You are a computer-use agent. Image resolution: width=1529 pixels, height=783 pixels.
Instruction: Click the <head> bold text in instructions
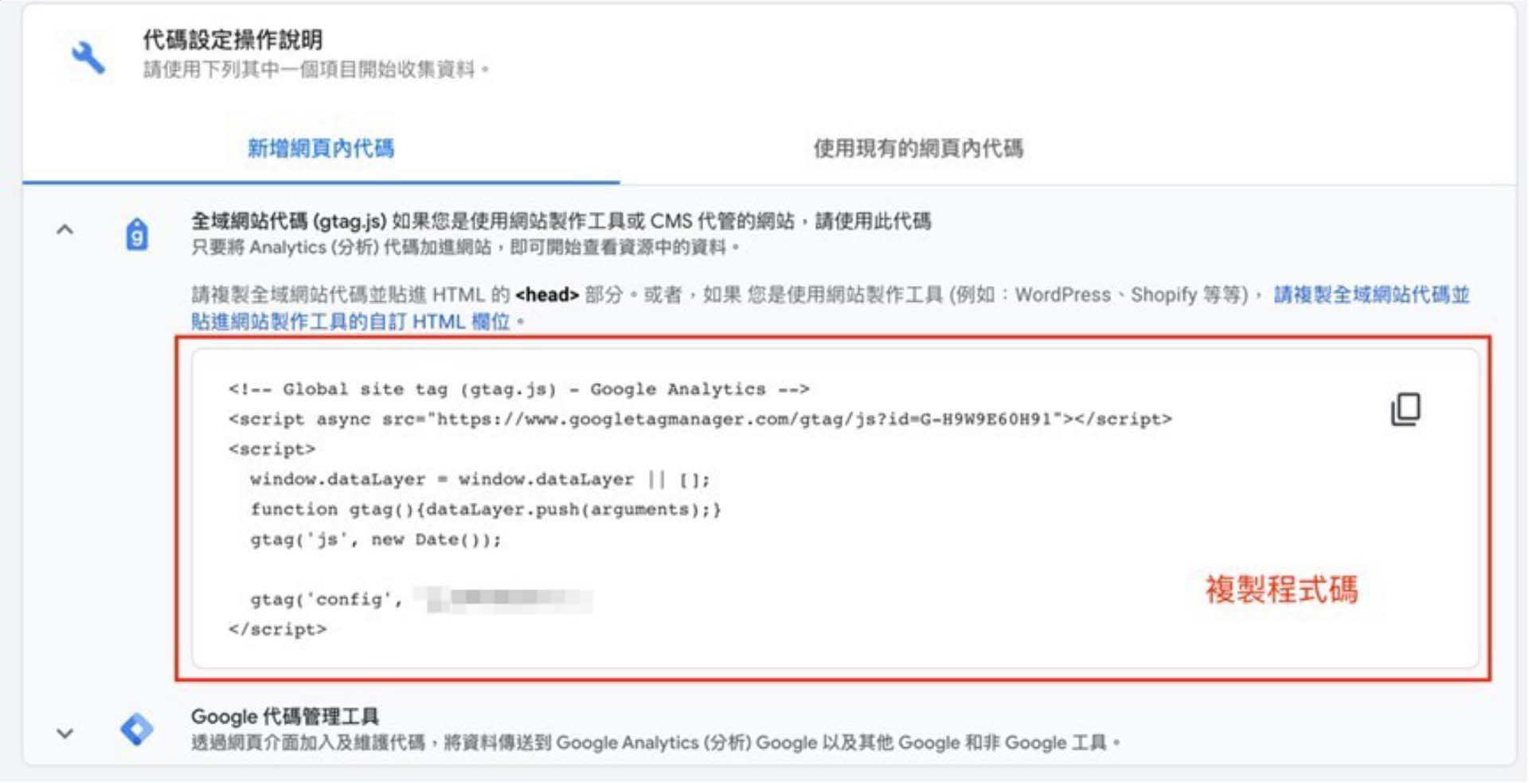coord(546,295)
